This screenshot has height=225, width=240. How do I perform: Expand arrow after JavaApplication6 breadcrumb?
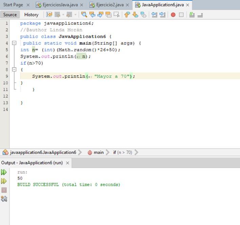(x=80, y=153)
